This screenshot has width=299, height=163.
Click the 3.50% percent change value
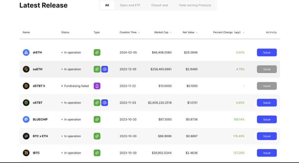coord(240,52)
